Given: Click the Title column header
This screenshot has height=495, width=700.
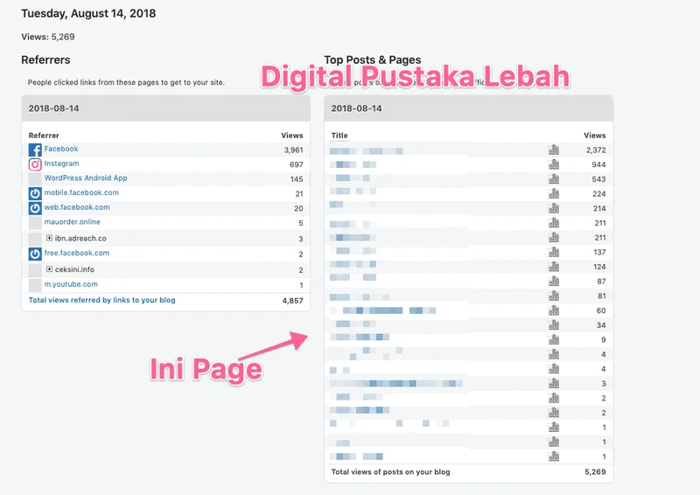Looking at the screenshot, I should click(x=339, y=136).
